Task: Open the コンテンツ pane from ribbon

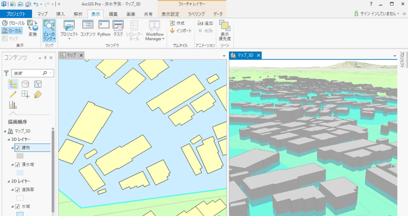Action: 88,28
